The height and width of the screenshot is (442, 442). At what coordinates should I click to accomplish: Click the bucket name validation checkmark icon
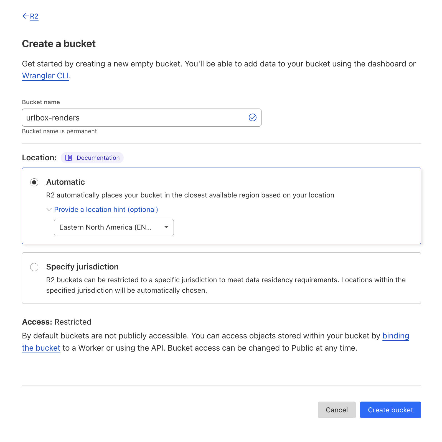[252, 118]
